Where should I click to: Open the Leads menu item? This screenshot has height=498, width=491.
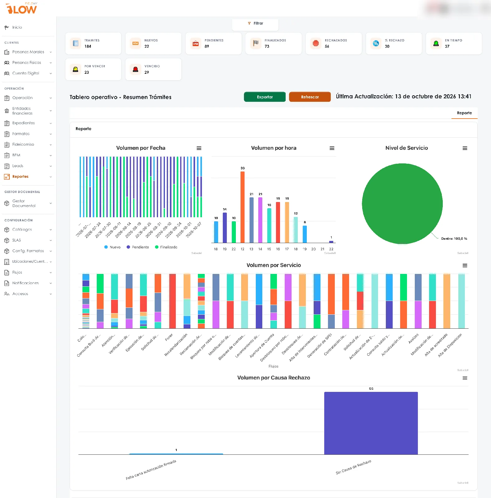(x=18, y=166)
